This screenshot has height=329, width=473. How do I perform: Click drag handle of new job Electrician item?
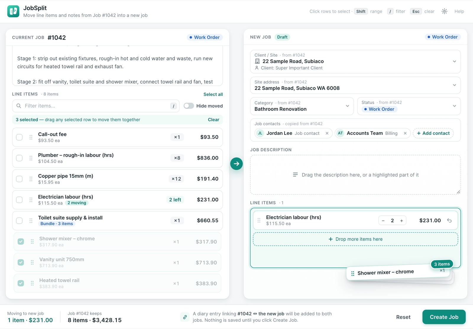click(x=259, y=220)
